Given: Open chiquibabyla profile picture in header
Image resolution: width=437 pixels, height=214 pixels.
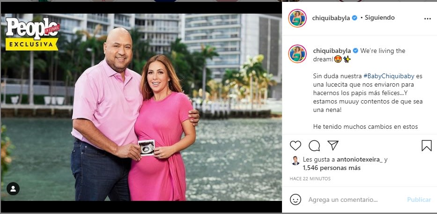Looking at the screenshot, I should [297, 18].
